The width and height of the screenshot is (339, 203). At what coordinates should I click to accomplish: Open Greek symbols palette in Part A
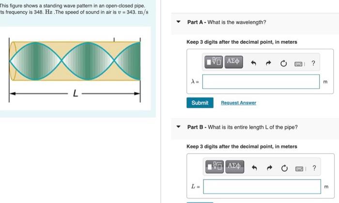pos(234,62)
